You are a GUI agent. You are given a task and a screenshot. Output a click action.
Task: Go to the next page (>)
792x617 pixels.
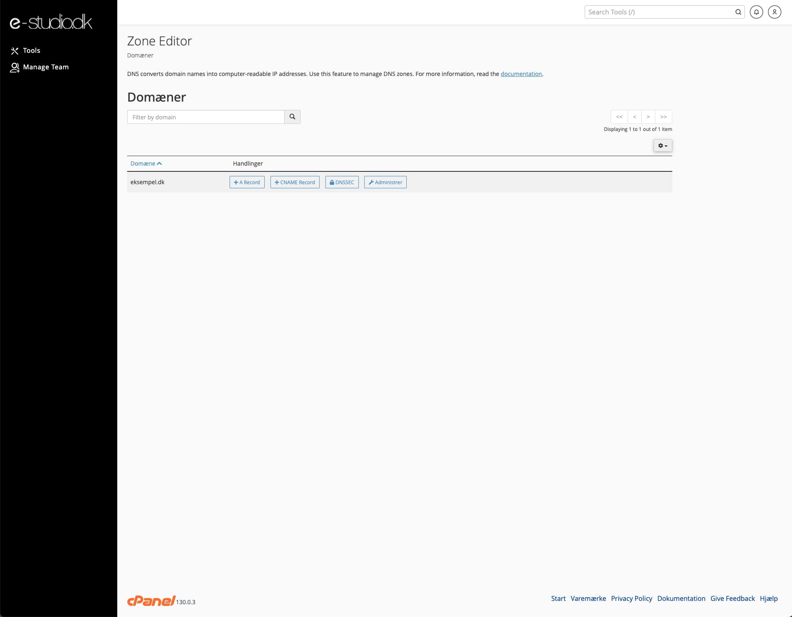(x=648, y=117)
